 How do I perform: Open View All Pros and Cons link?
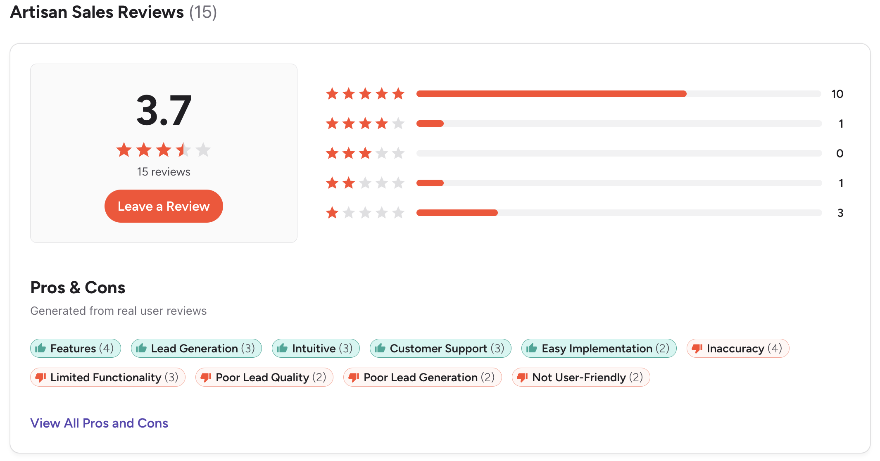click(99, 423)
